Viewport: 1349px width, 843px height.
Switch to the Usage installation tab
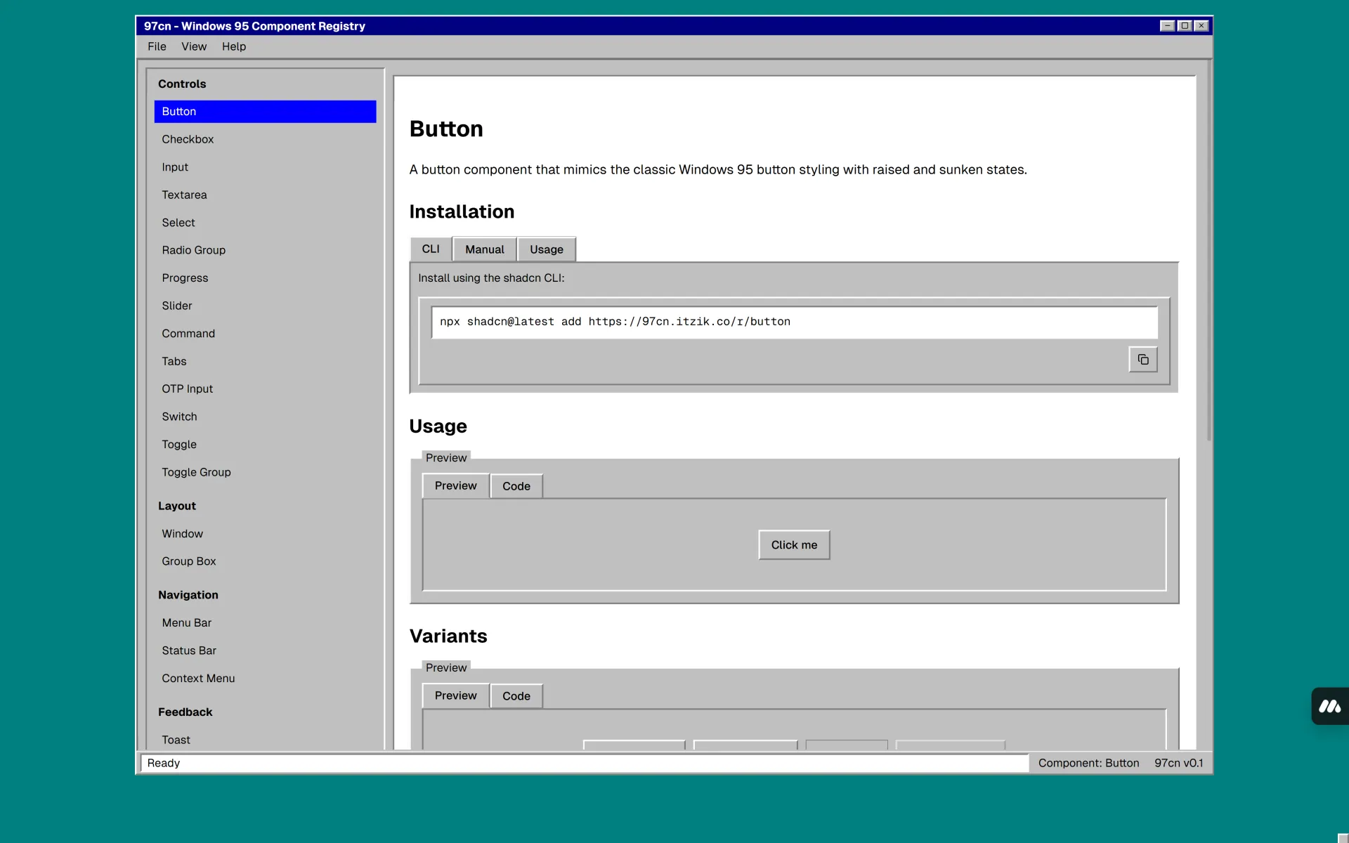click(x=546, y=249)
